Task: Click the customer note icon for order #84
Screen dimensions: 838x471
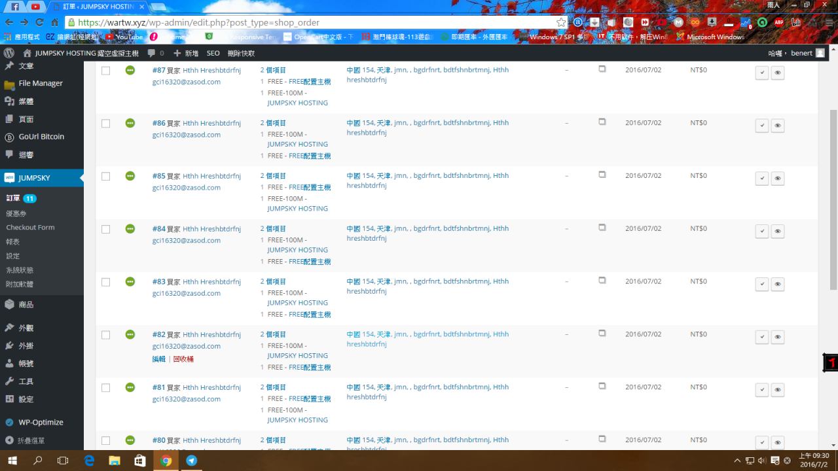Action: pyautogui.click(x=602, y=228)
